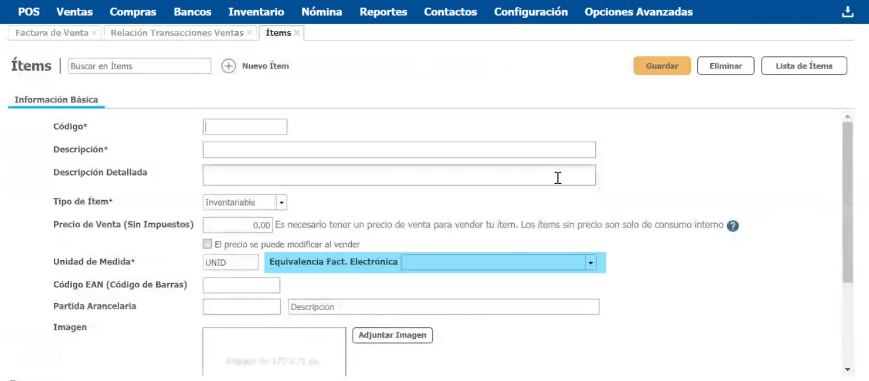Click the vertical scrollbar thumb
Screen dimensions: 869x381
click(x=847, y=199)
